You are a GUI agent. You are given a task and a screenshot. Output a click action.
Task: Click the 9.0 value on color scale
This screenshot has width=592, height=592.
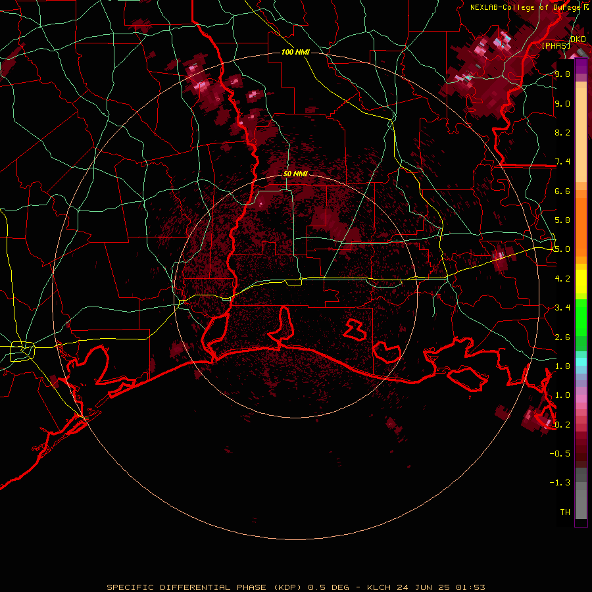[x=562, y=103]
